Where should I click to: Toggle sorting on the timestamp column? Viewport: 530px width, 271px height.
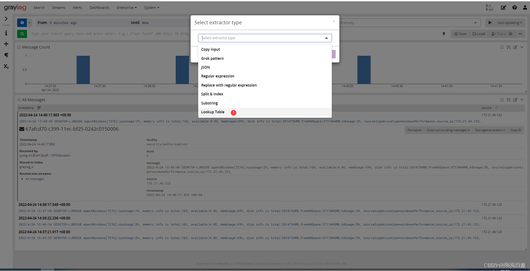click(x=39, y=108)
